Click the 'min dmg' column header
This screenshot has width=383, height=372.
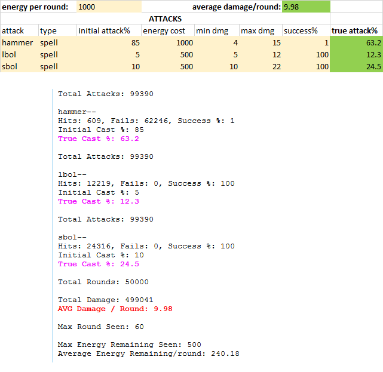217,31
